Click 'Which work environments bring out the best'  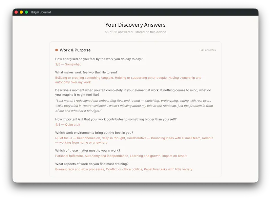[x=94, y=133]
